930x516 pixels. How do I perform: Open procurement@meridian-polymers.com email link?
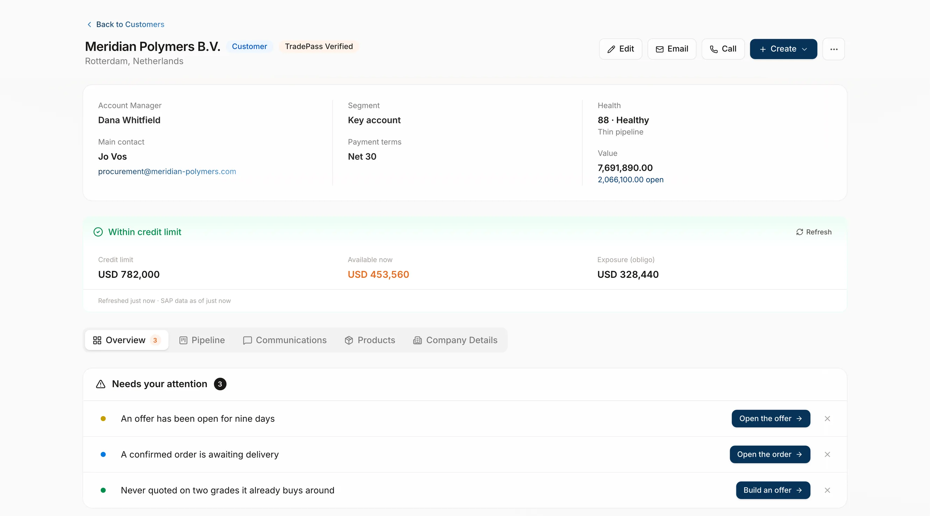coord(167,172)
